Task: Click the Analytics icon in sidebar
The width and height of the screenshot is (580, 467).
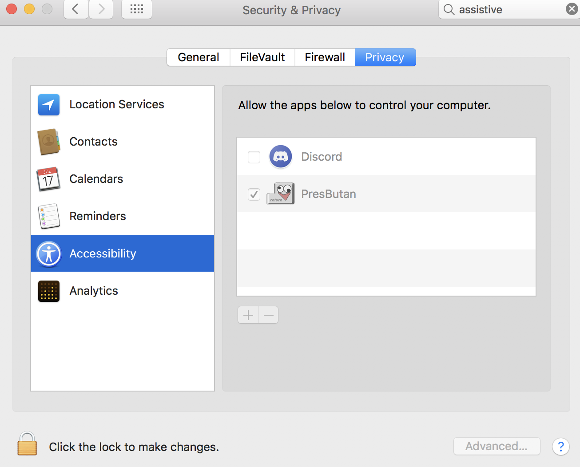Action: pyautogui.click(x=49, y=291)
